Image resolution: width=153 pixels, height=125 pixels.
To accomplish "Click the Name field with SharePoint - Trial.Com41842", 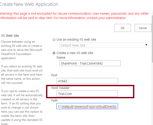I will [90, 63].
